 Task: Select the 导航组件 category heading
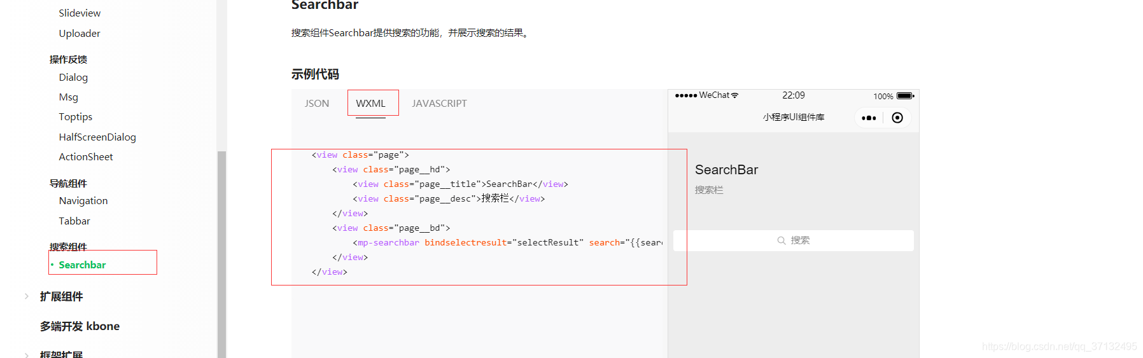coord(68,183)
